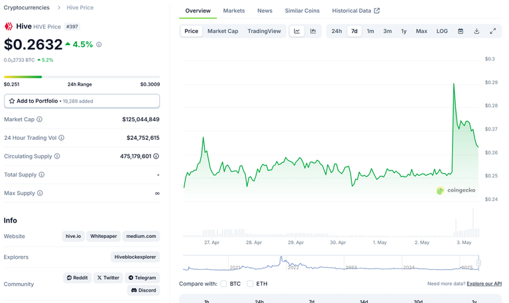The width and height of the screenshot is (509, 303).
Task: Open the Similar Coins tab
Action: [x=302, y=11]
